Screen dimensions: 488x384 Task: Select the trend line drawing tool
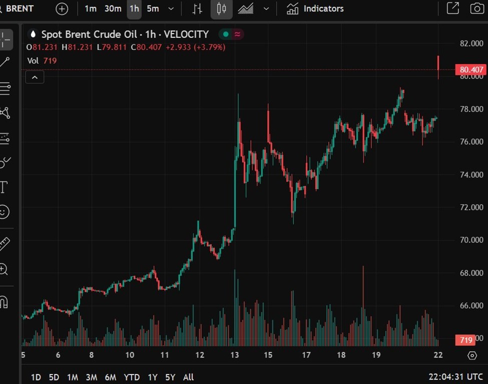click(x=5, y=61)
